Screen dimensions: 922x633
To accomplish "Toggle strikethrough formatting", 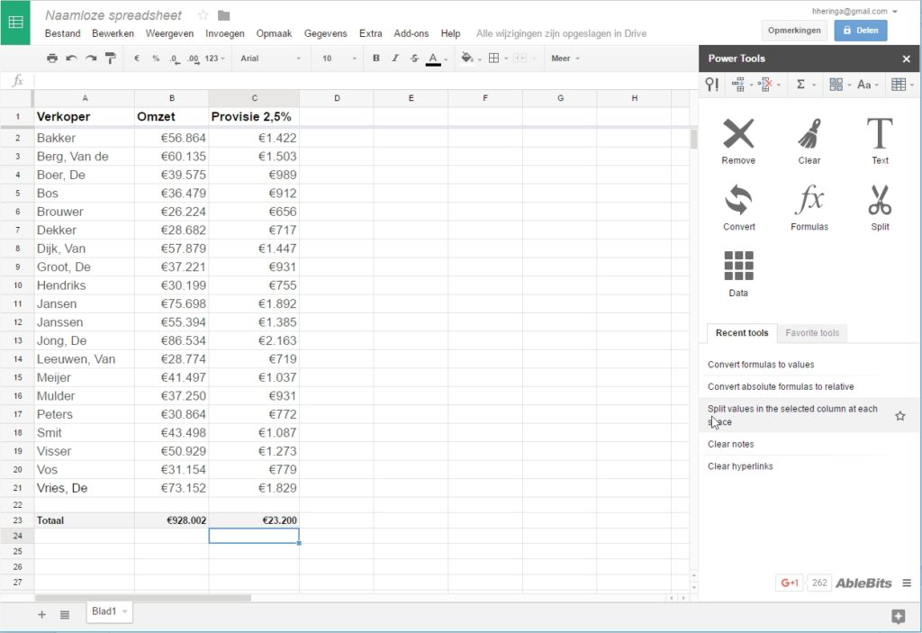I will pos(413,59).
